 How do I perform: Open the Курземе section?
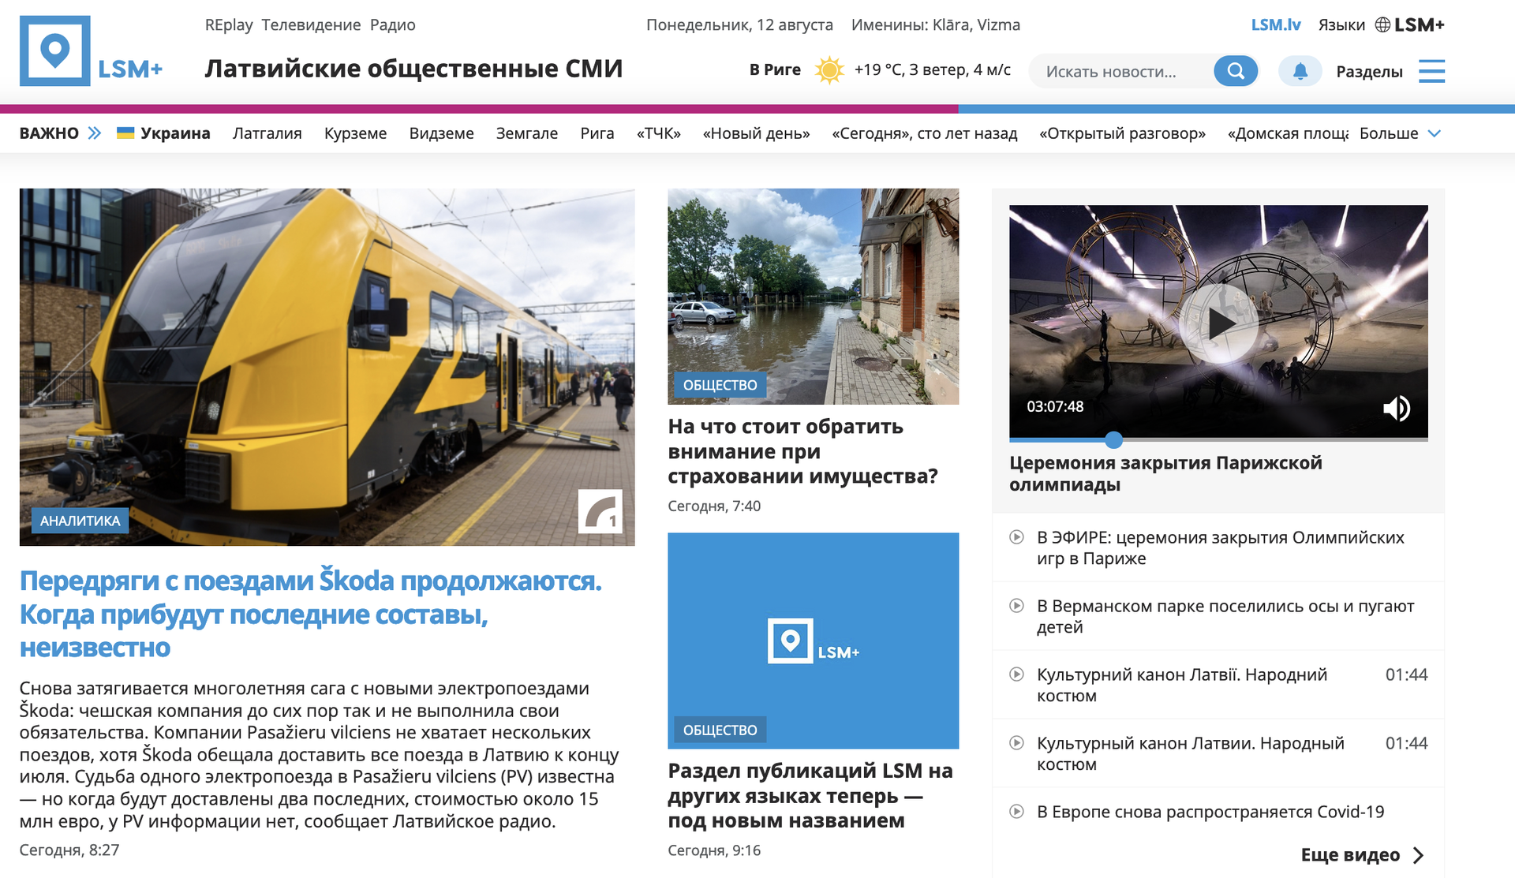(x=355, y=133)
